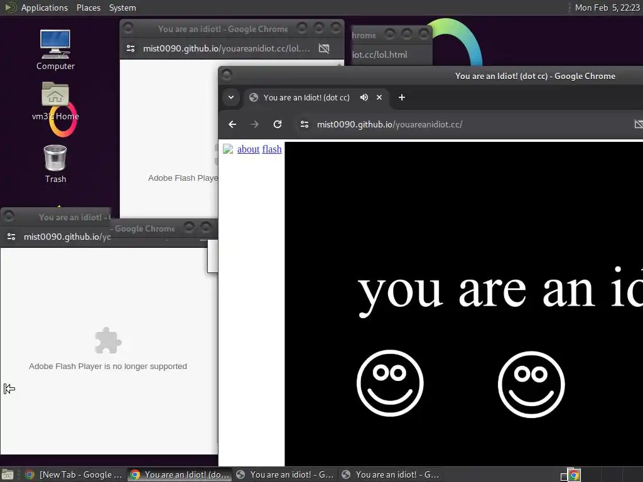Expand the tab search dropdown chevron
This screenshot has height=482, width=643.
tap(231, 97)
